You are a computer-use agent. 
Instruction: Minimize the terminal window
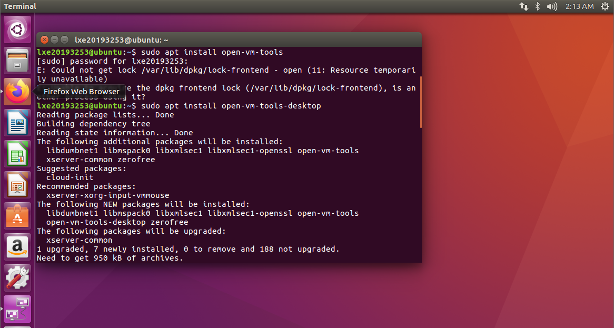pos(54,39)
